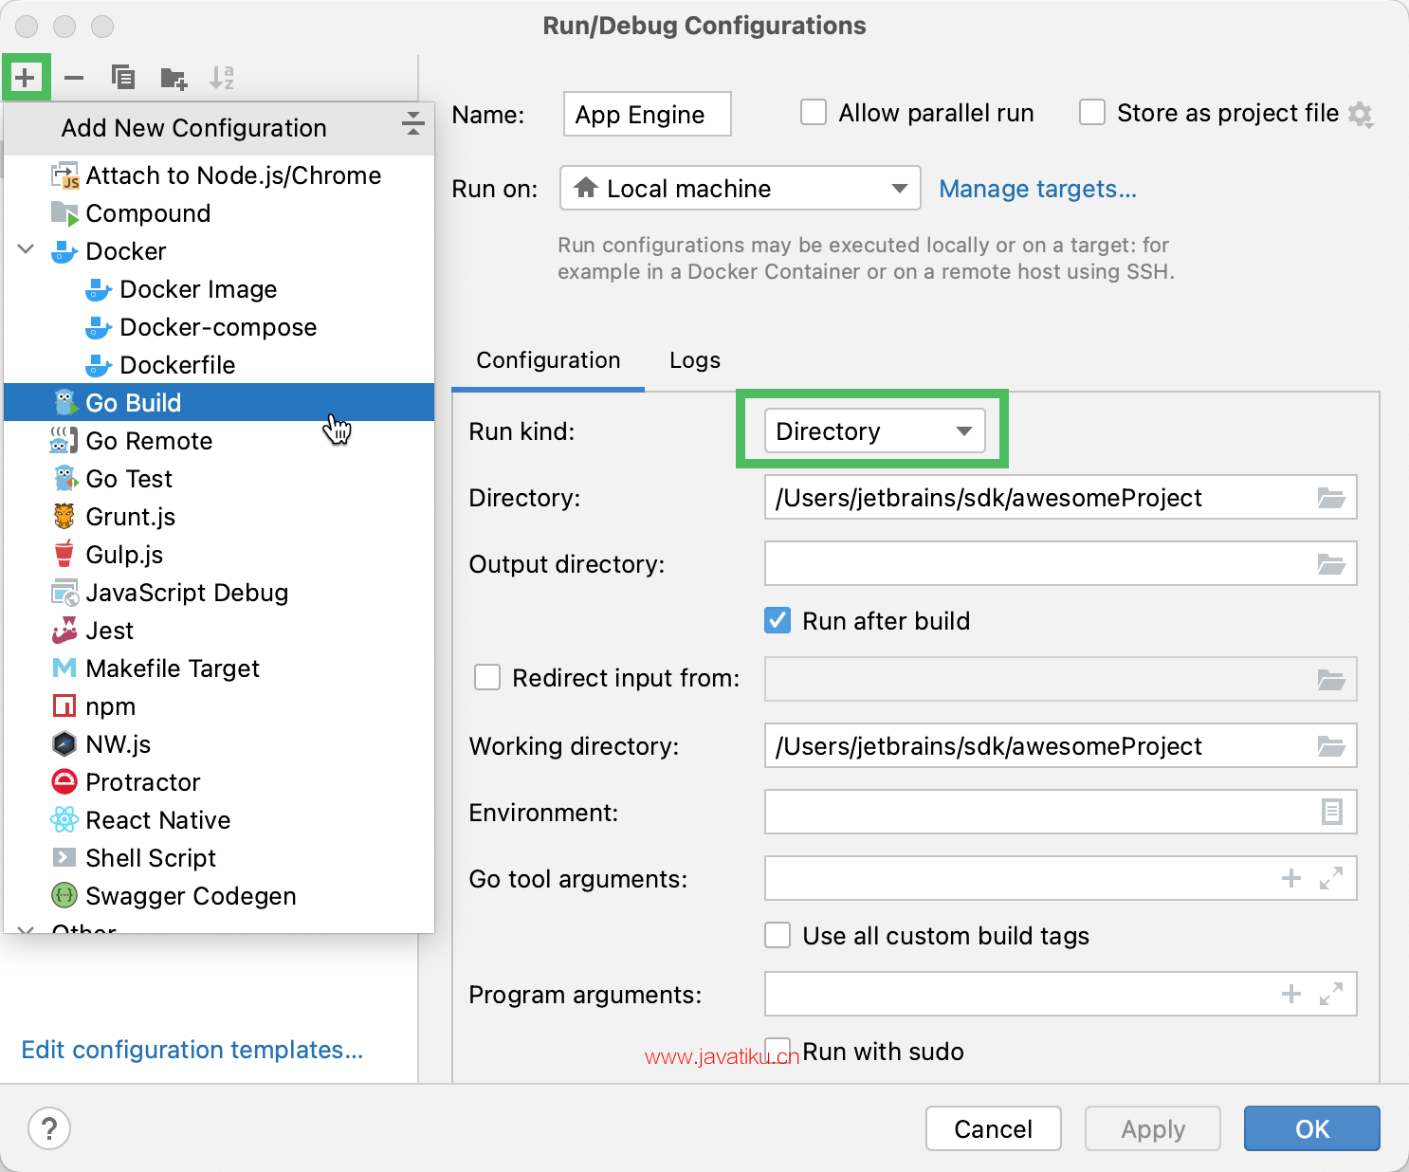Click the Cancel button
The width and height of the screenshot is (1409, 1172).
tap(993, 1128)
